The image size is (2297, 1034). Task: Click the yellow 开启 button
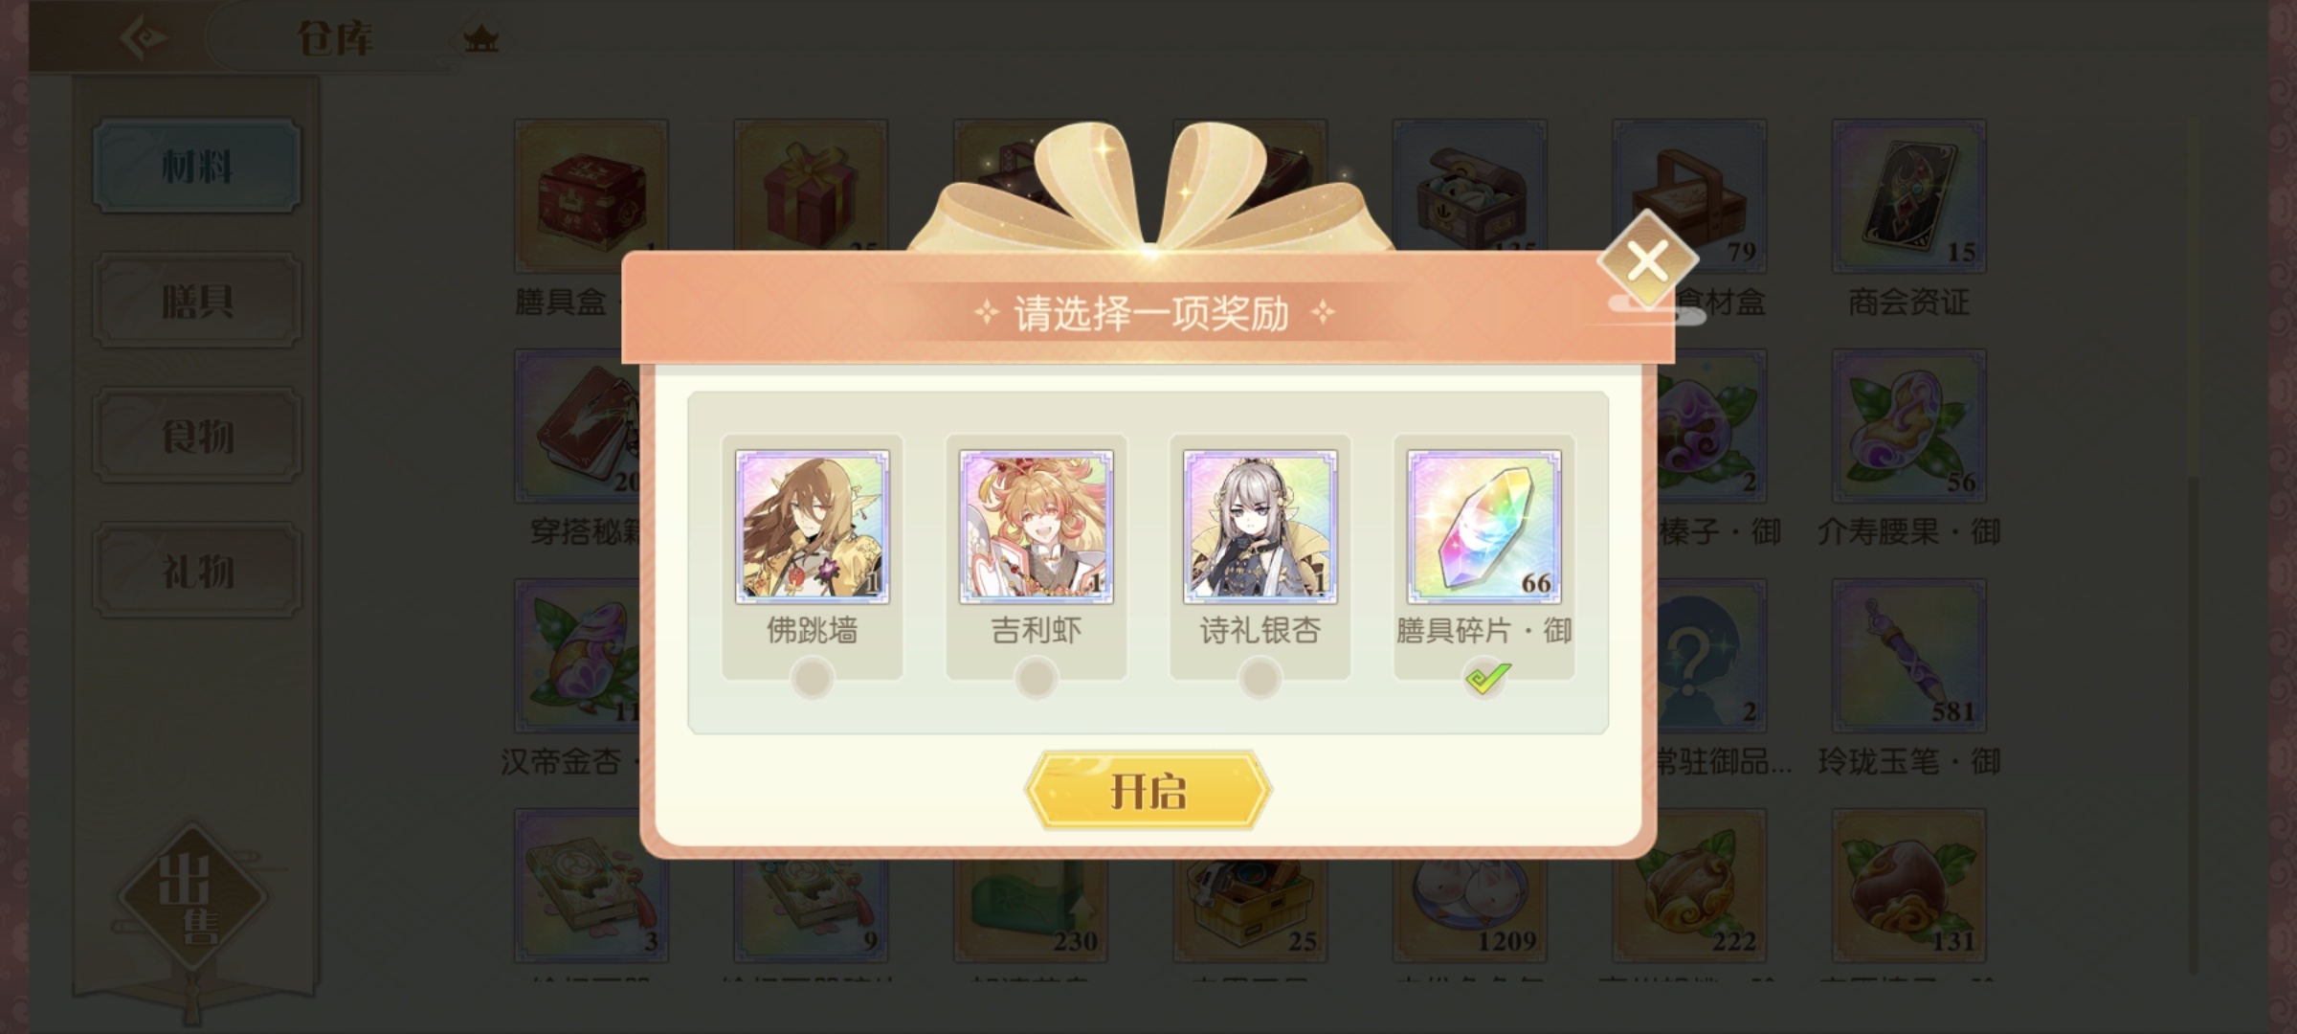click(1148, 791)
